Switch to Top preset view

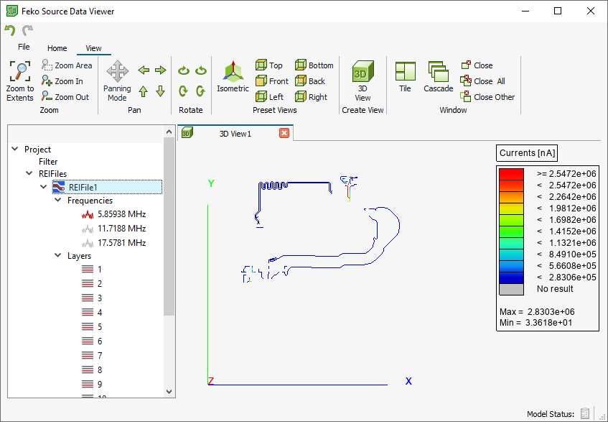coord(269,65)
